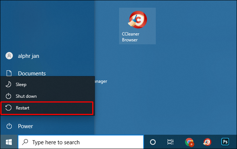Launch Google Chrome from the taskbar

pyautogui.click(x=189, y=142)
